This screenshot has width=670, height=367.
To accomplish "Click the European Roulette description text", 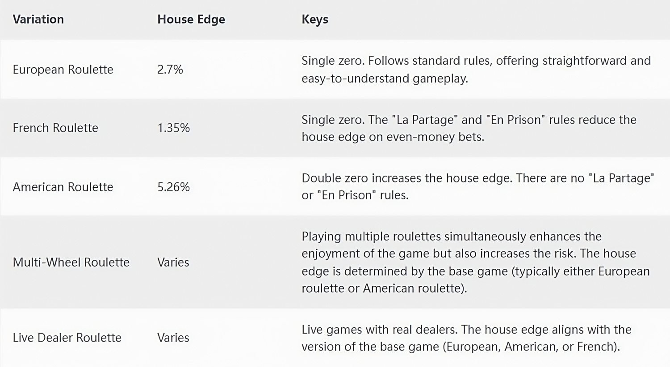I will click(x=476, y=70).
